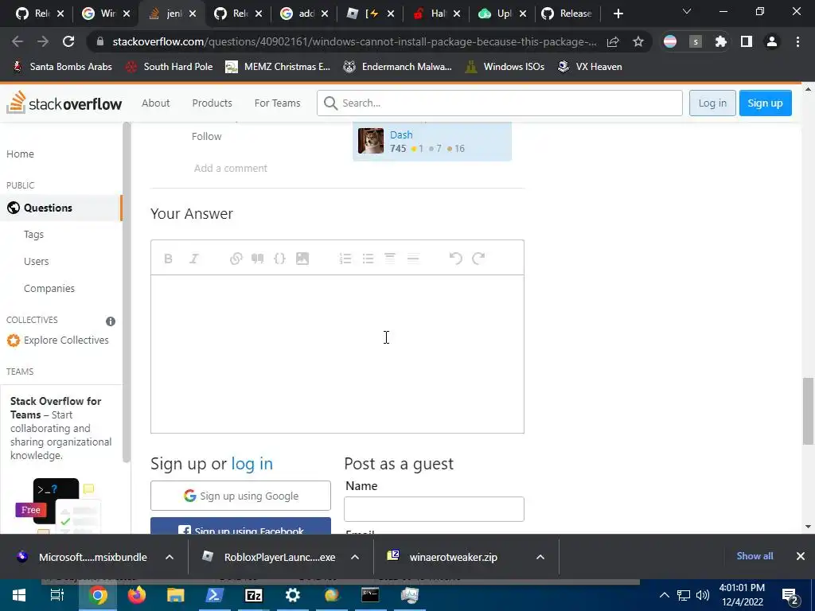Click inside the answer text area
Screen dimensions: 815x611
[x=337, y=354]
